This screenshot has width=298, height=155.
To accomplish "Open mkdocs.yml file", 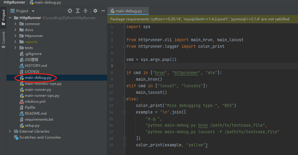I will tap(35, 102).
